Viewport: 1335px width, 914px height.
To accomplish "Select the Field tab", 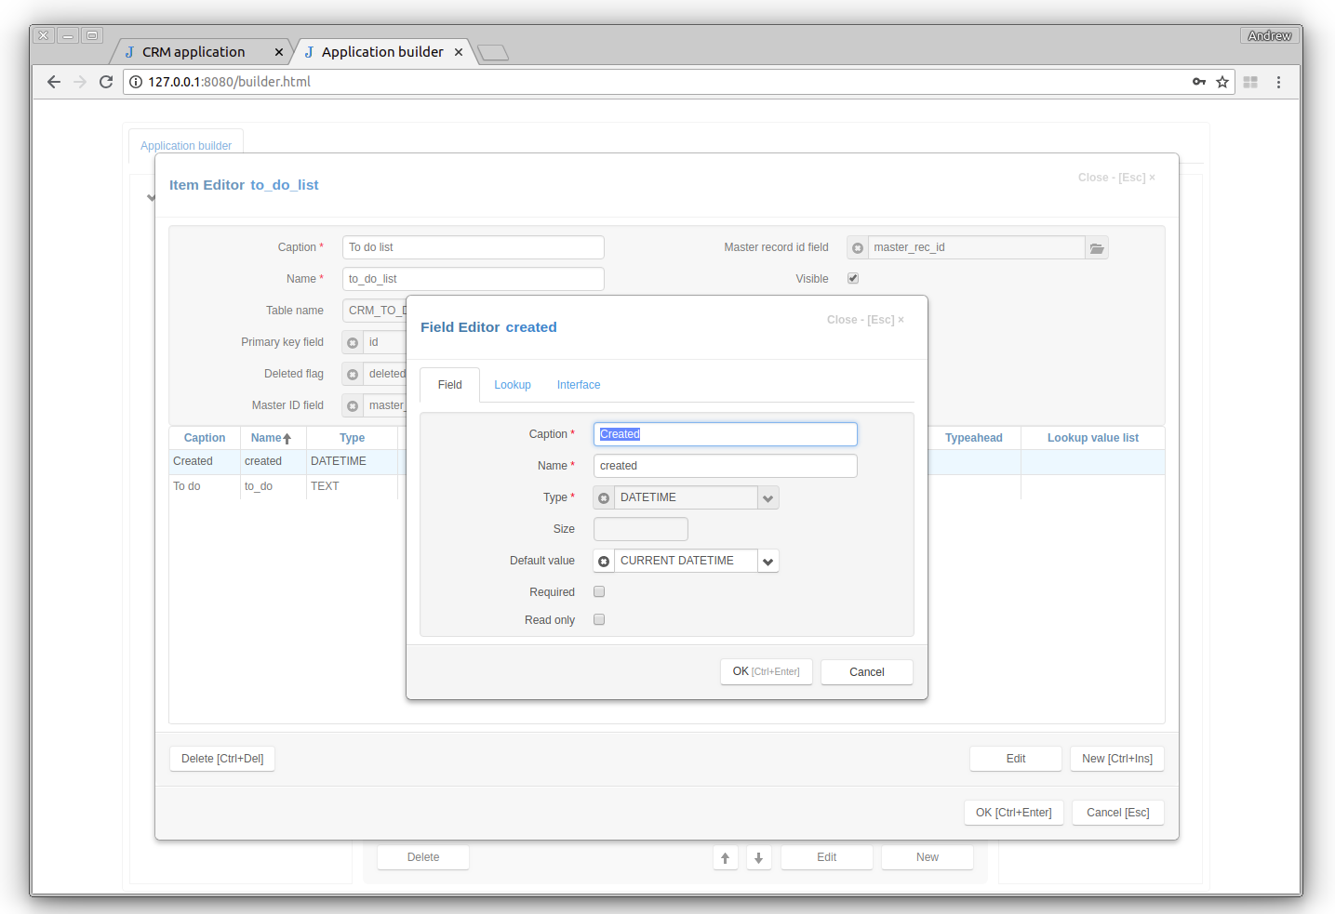I will click(x=450, y=385).
